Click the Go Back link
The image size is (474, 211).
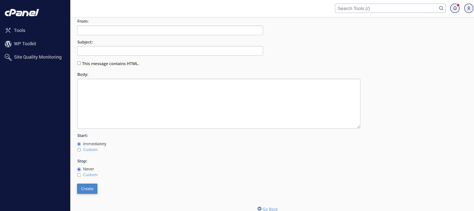point(270,209)
